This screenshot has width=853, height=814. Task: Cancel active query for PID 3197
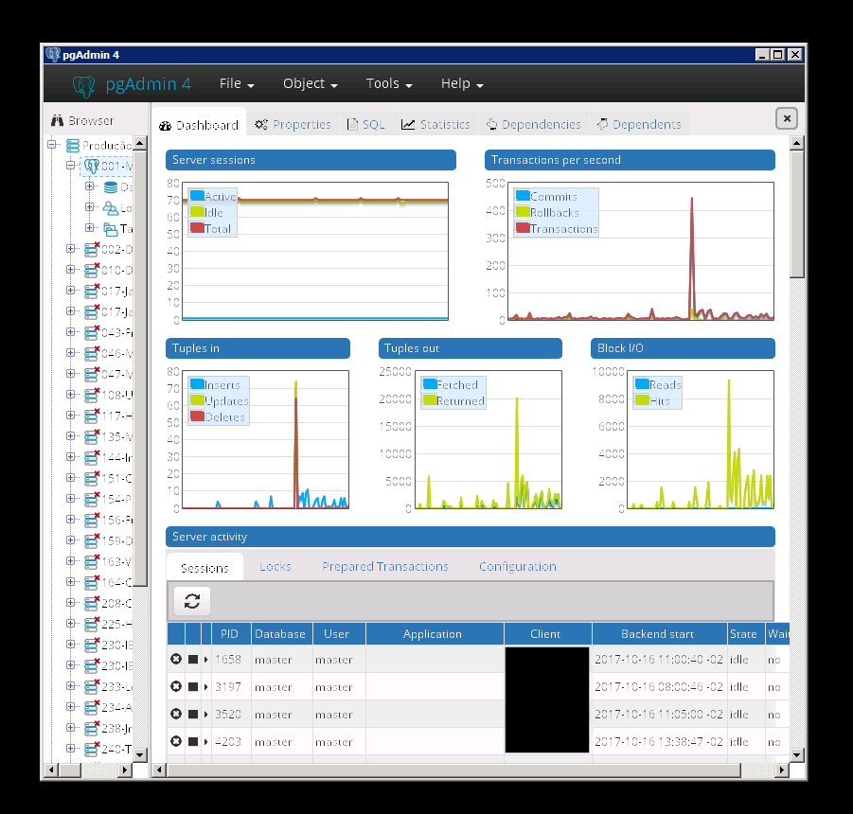point(193,687)
